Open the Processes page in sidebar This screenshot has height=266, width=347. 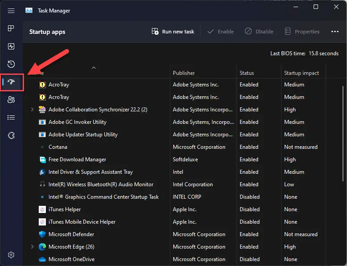coord(11,29)
